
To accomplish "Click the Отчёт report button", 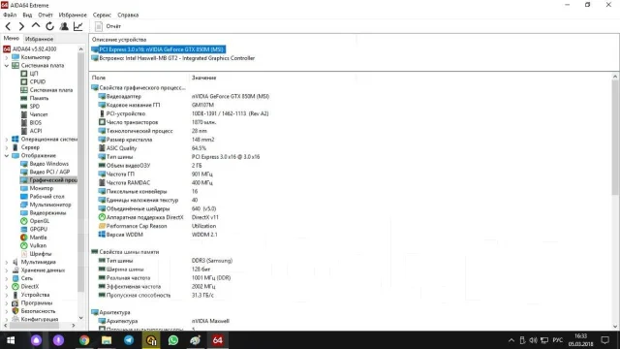I will [108, 26].
